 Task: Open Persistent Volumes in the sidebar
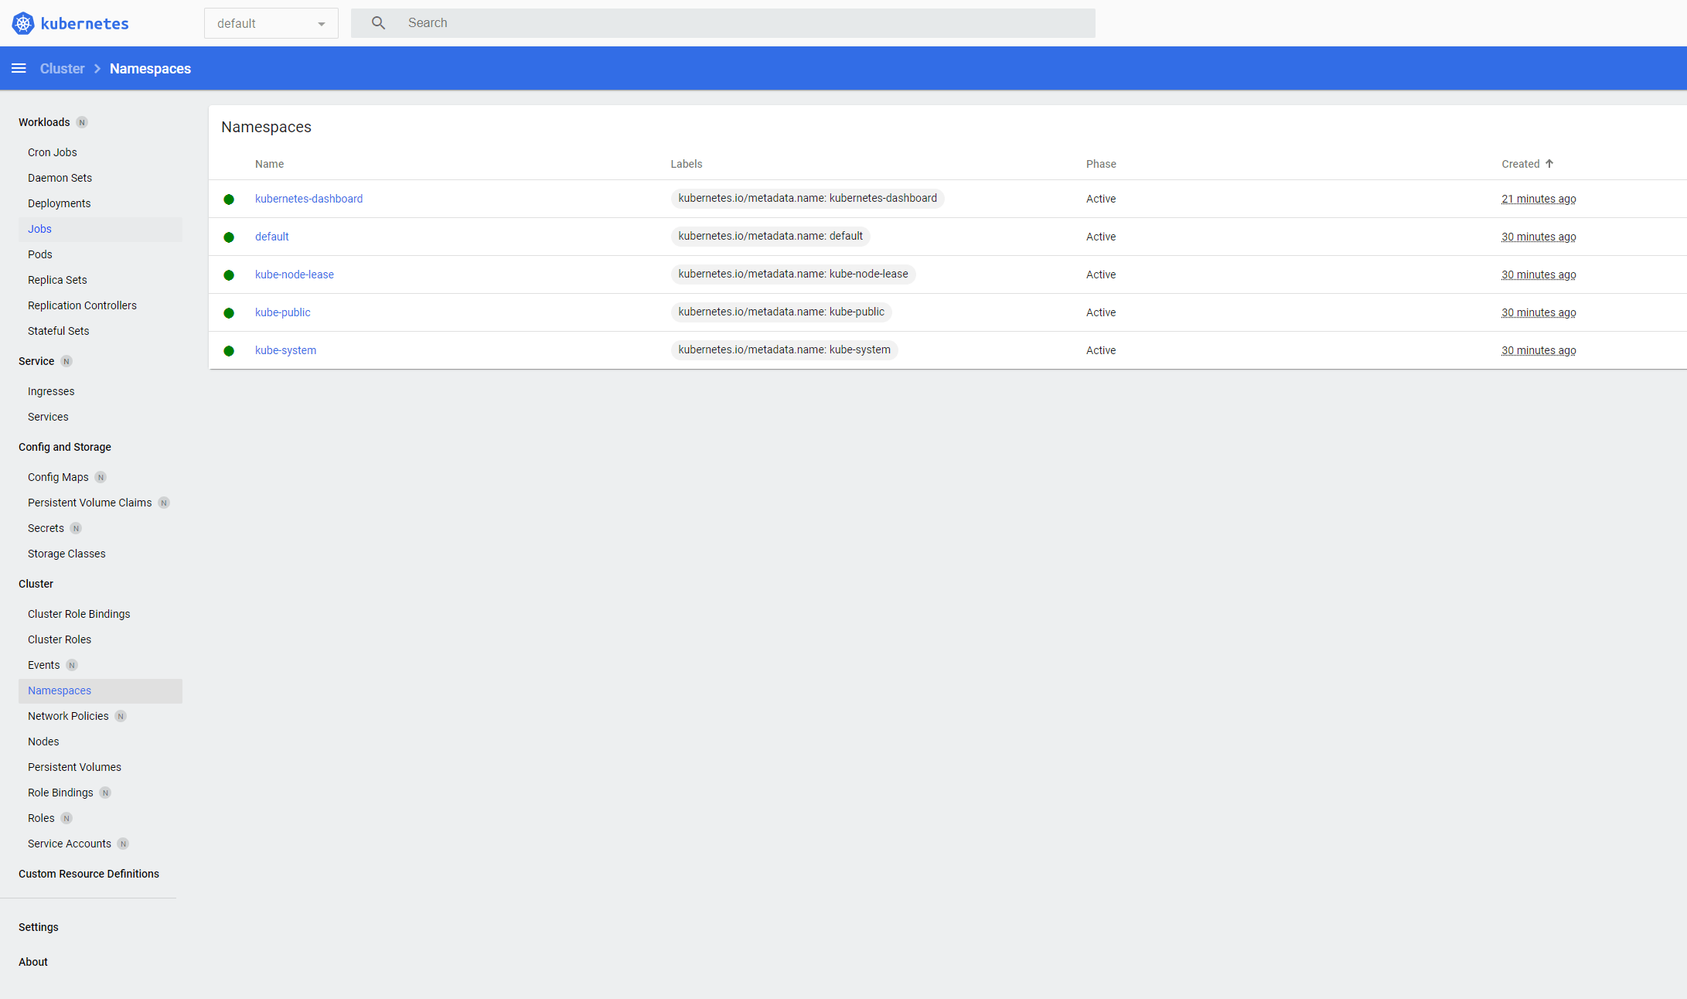(74, 767)
